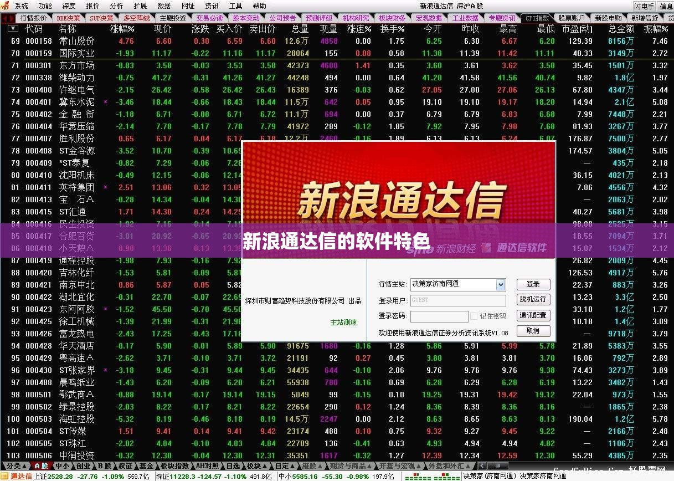This screenshot has height=481, width=674.
Task: Click the magenta marker on 冀东水泥 row
Action: click(x=106, y=102)
